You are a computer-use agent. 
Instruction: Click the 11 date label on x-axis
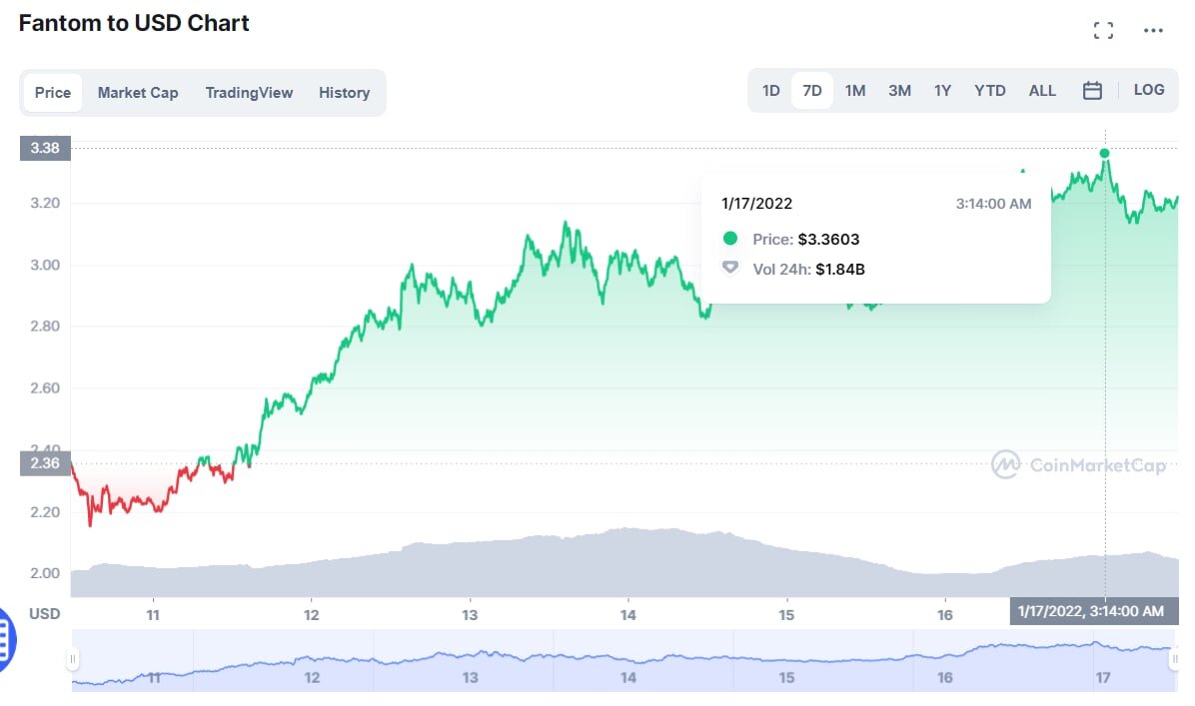(153, 614)
